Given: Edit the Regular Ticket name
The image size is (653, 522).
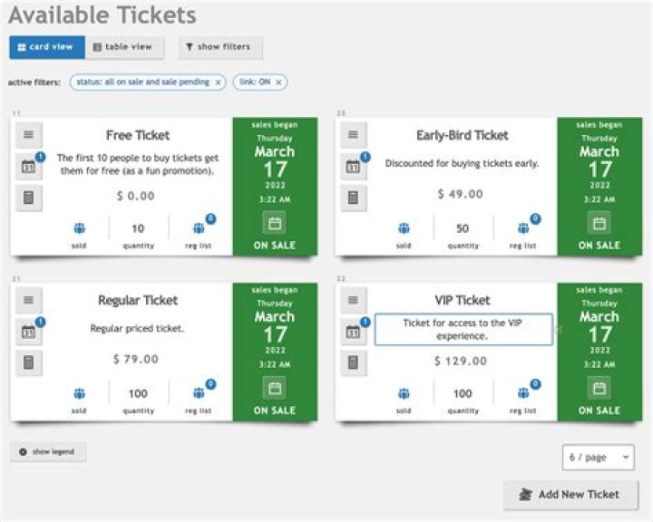Looking at the screenshot, I should pos(138,300).
